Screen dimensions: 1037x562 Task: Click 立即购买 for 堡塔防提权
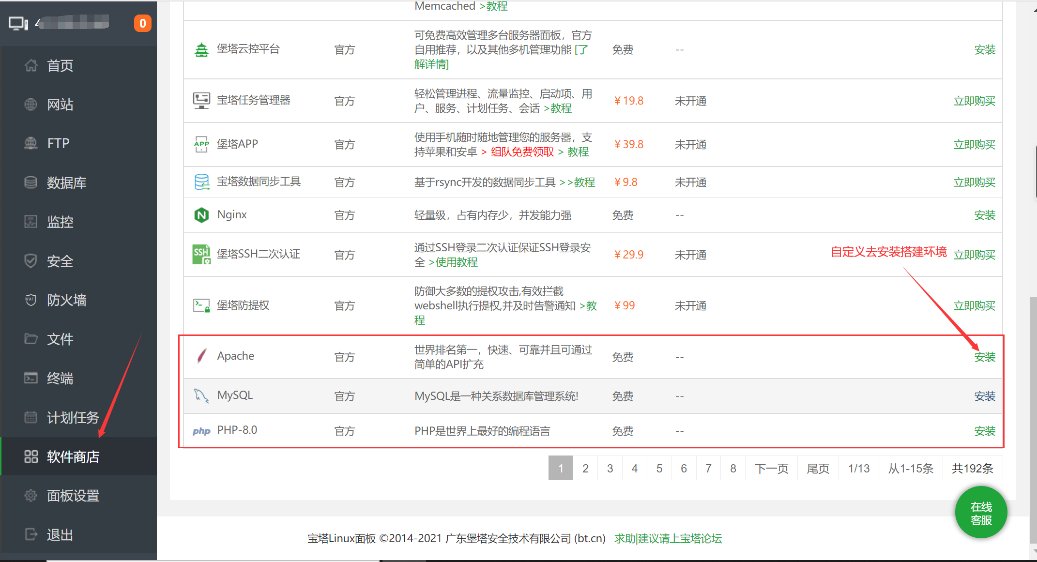(x=974, y=306)
